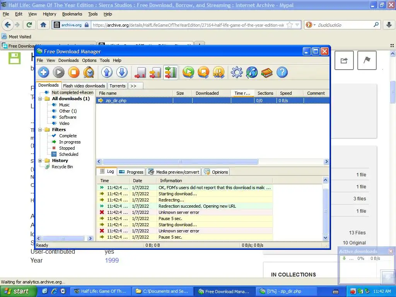This screenshot has width=396, height=297.
Task: Collapse the Filters tree node
Action: click(x=40, y=130)
